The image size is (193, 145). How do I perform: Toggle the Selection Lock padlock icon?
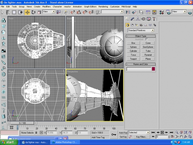click(36, 132)
